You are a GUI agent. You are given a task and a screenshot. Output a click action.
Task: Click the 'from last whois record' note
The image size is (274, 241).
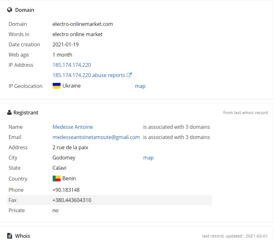point(245,113)
